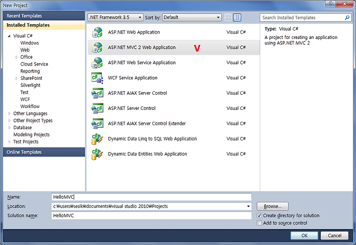Enable Add to source control checkbox

point(259,223)
